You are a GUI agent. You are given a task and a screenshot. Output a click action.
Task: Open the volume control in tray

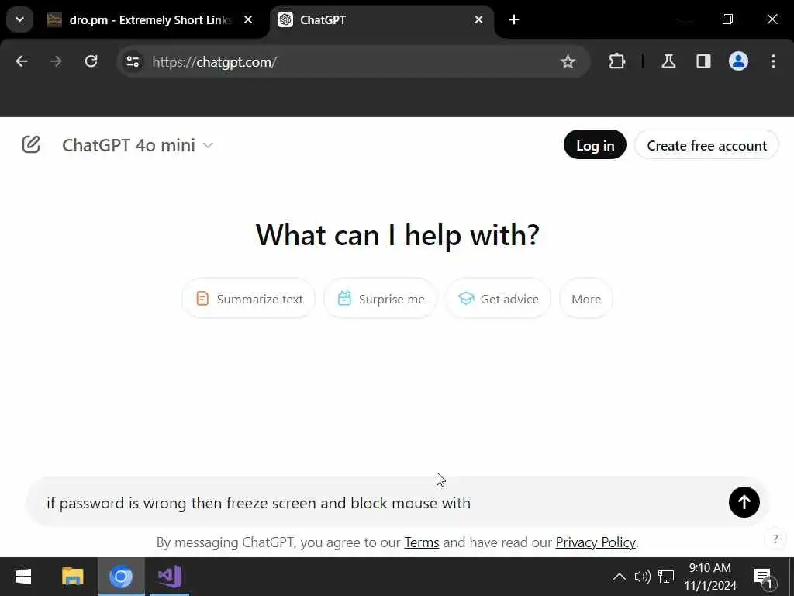point(642,577)
